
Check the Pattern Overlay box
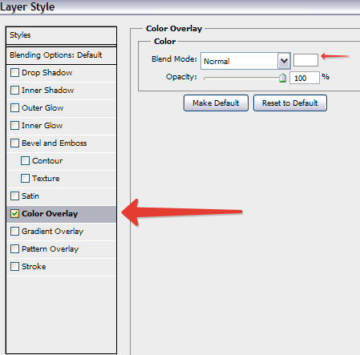click(14, 249)
